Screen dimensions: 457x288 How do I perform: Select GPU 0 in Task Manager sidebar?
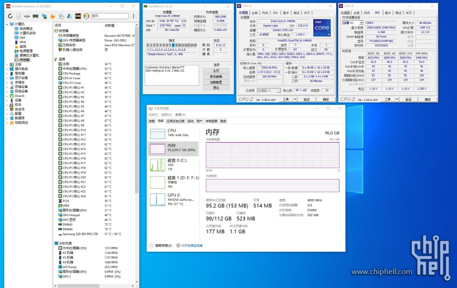click(x=174, y=199)
